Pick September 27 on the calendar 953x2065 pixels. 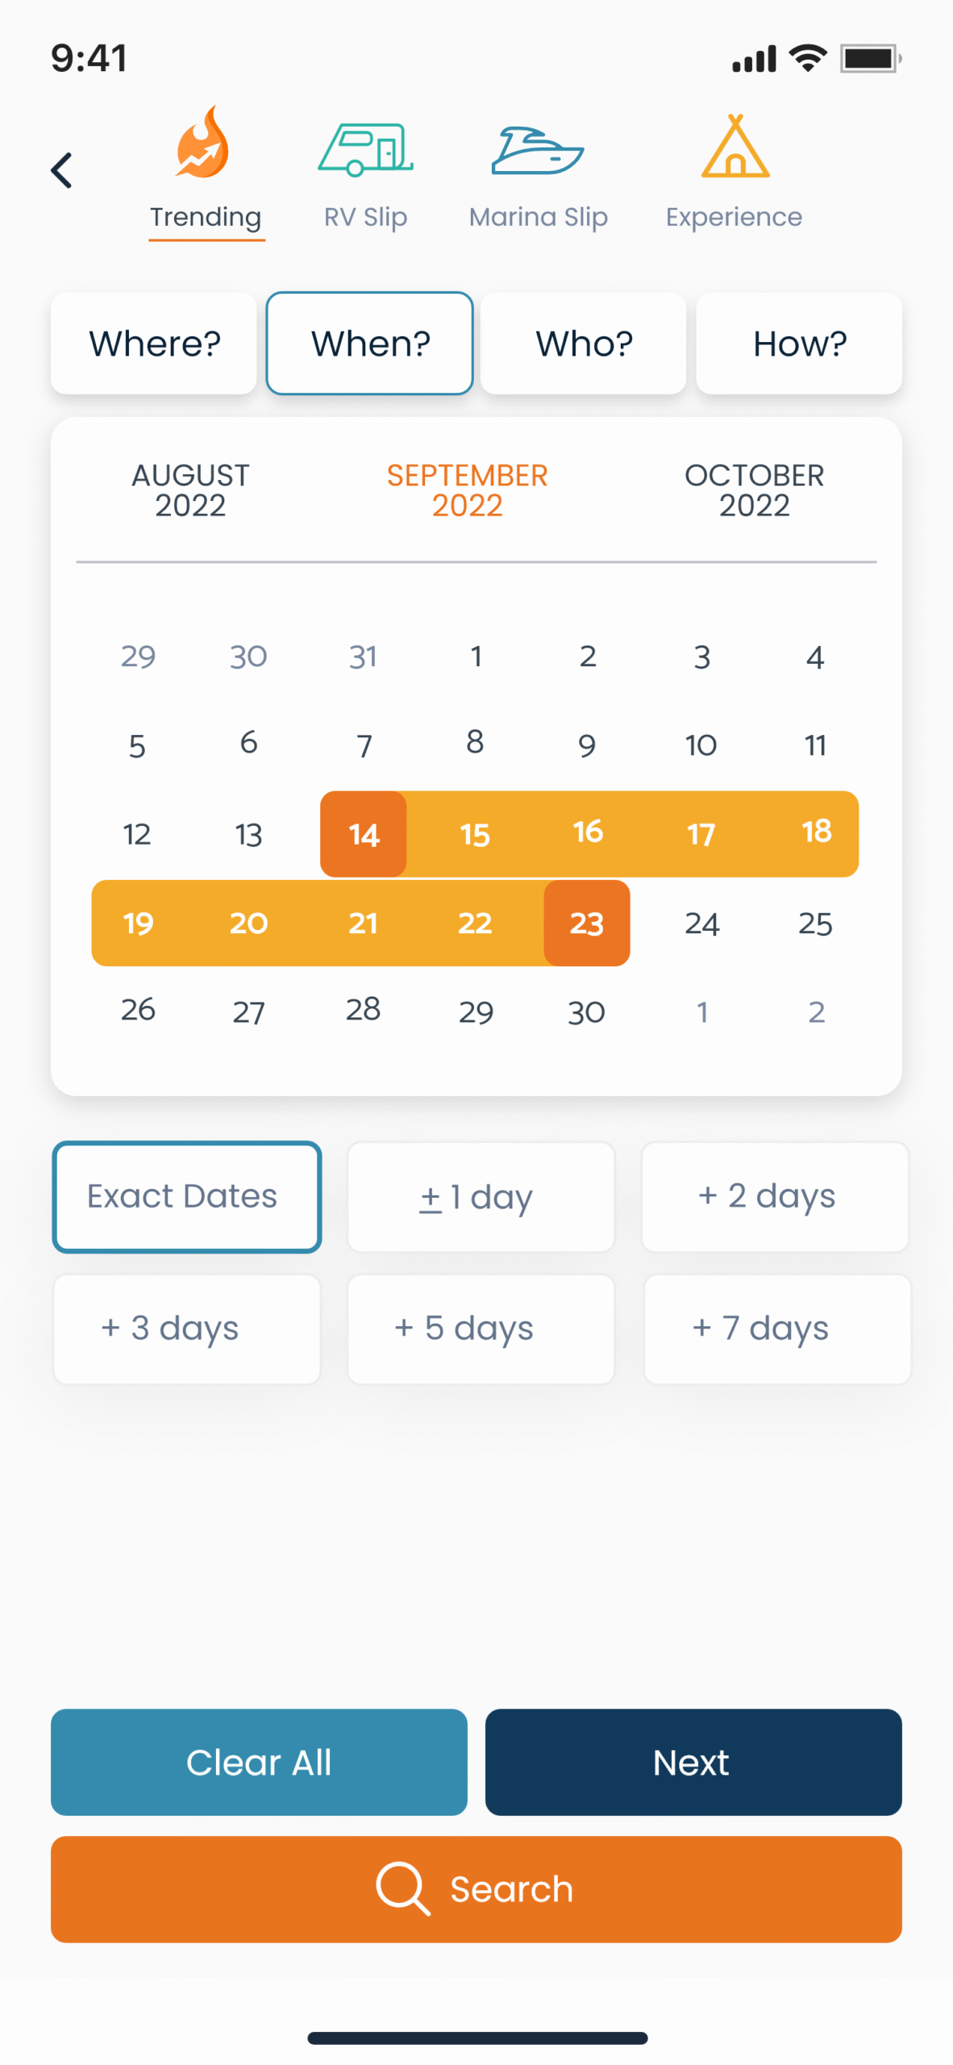click(x=249, y=1012)
